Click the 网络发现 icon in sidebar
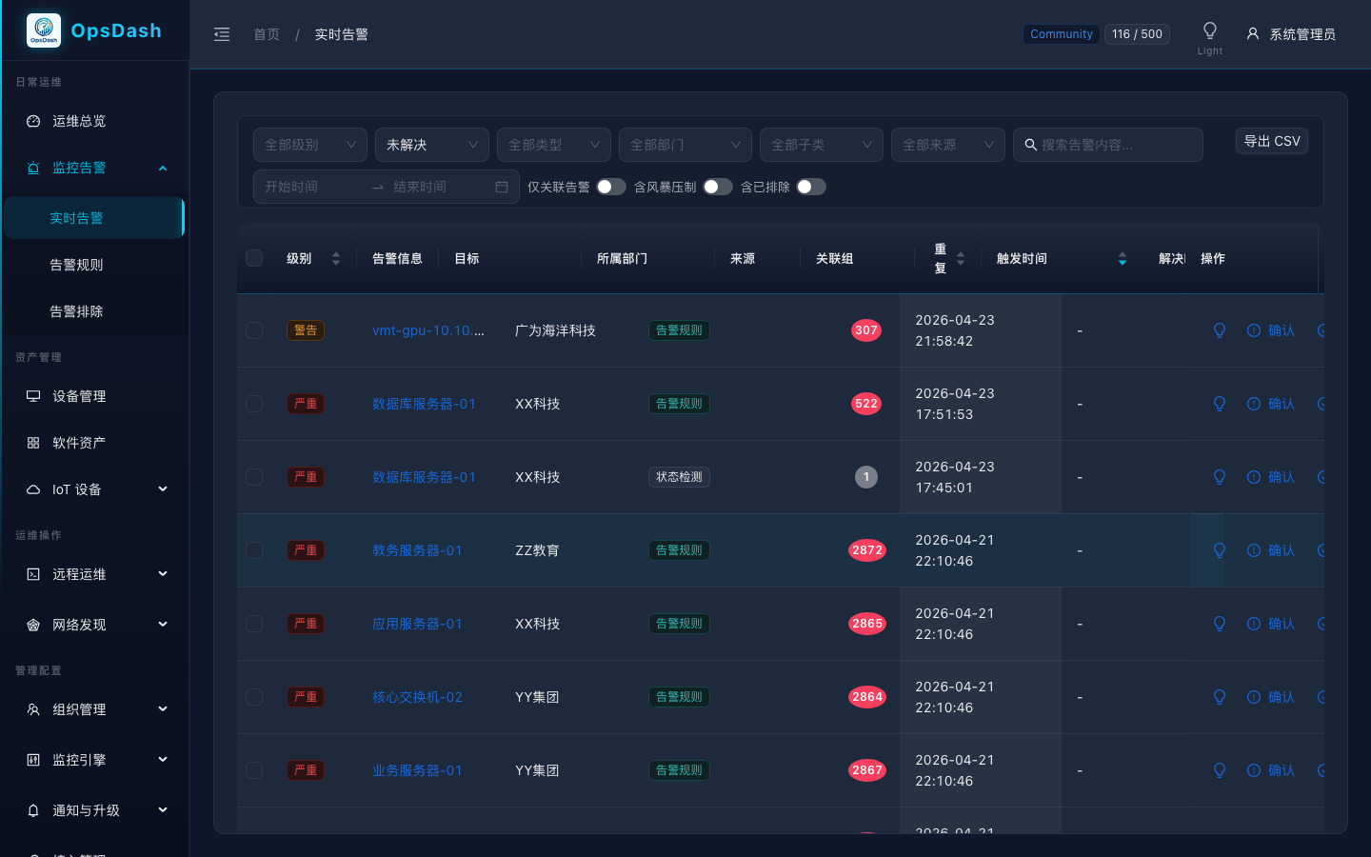 (33, 625)
